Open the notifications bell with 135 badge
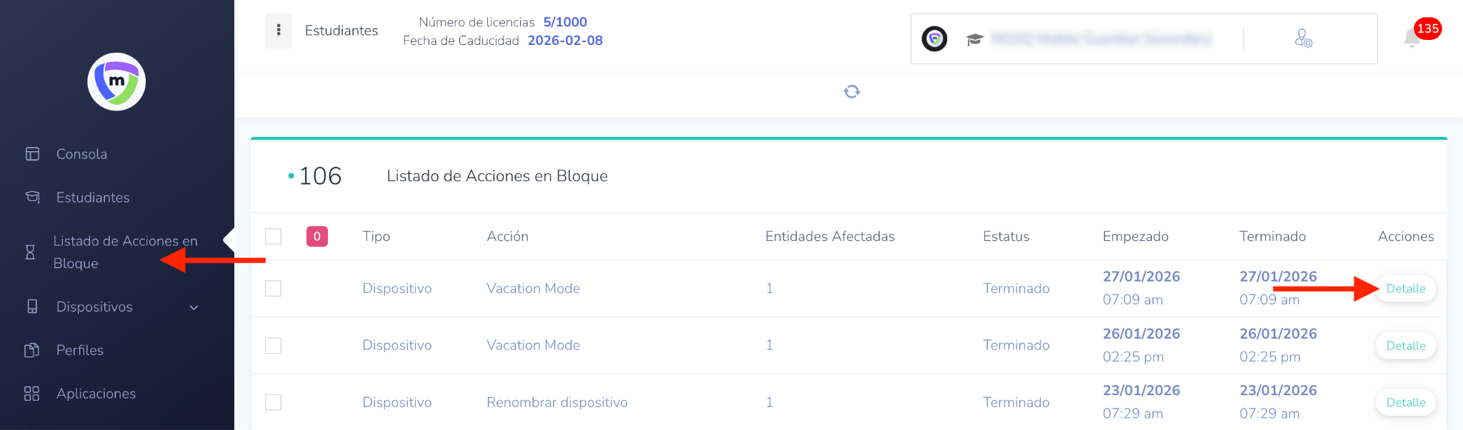1463x430 pixels. click(1412, 38)
